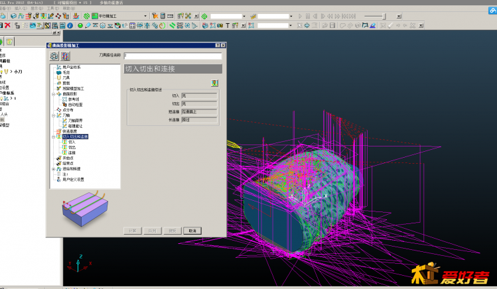The width and height of the screenshot is (497, 289).
Task: Click the strategy preview thumbnail image
Action: 85,209
